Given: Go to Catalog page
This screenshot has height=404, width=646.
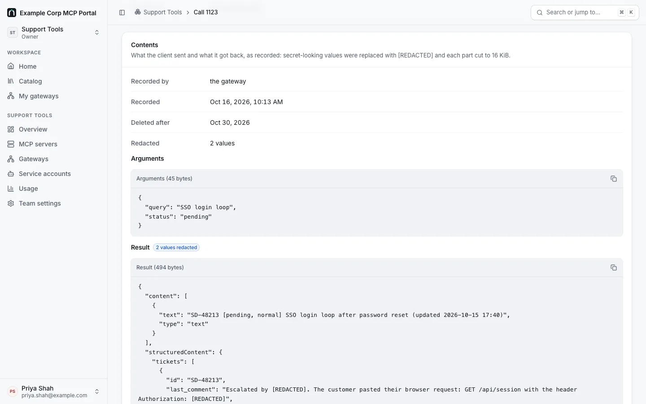Looking at the screenshot, I should tap(54, 81).
